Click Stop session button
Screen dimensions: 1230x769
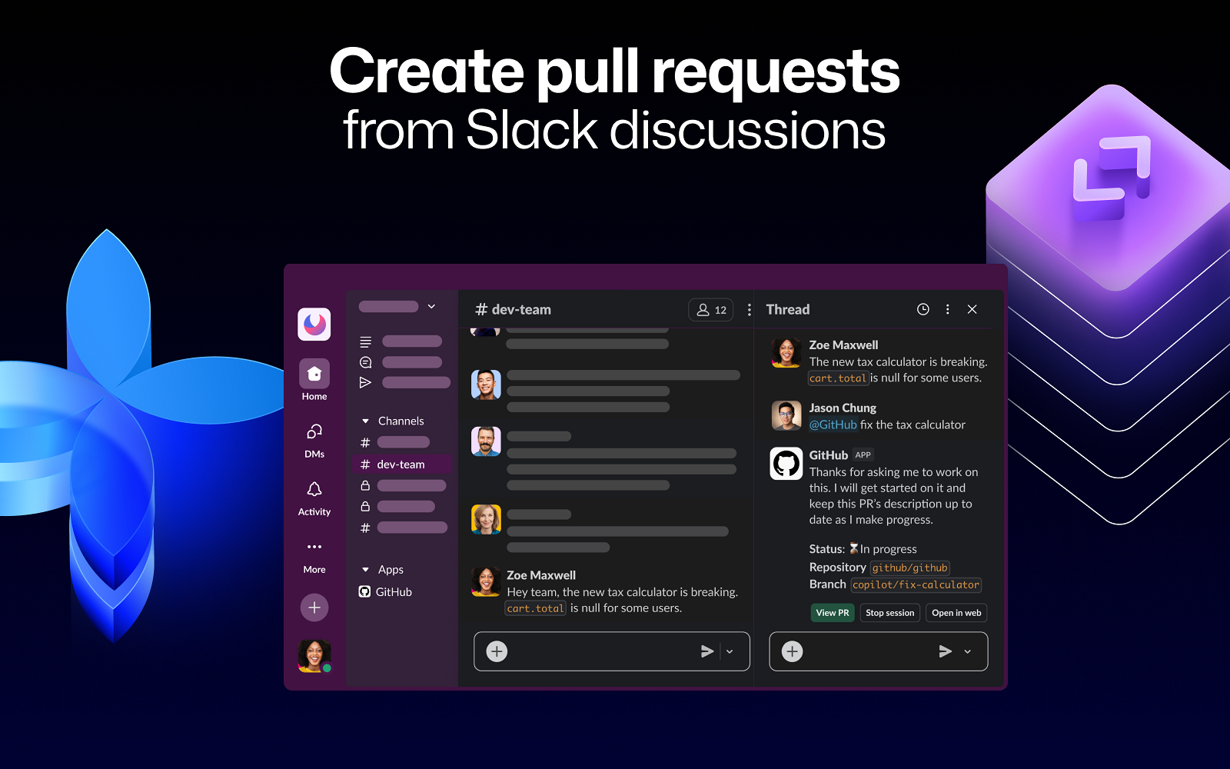tap(890, 613)
